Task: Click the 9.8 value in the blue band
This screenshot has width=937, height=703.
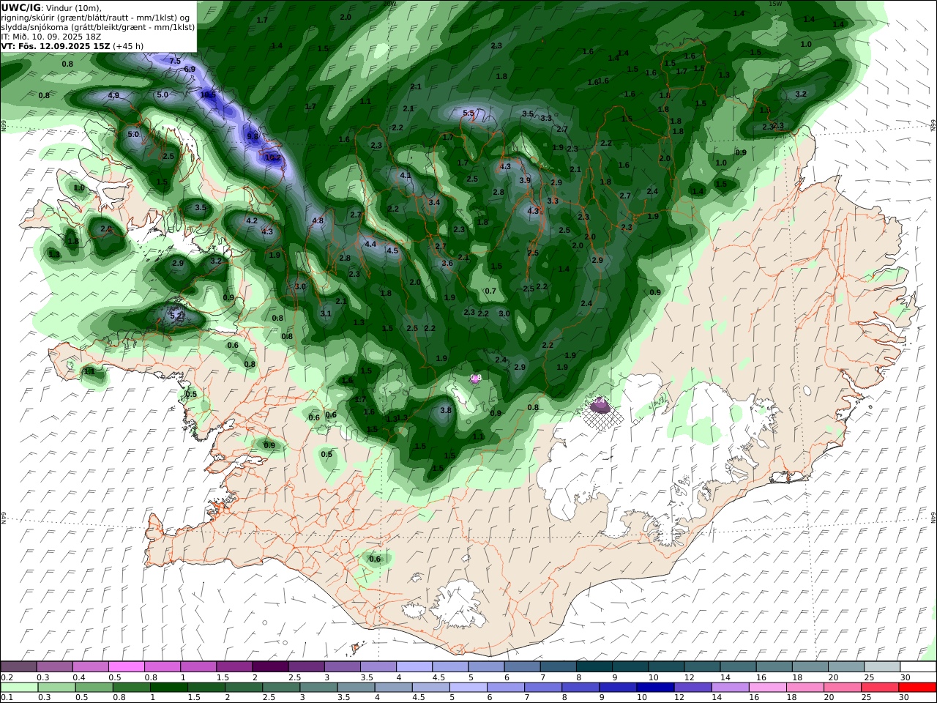Action: click(253, 136)
